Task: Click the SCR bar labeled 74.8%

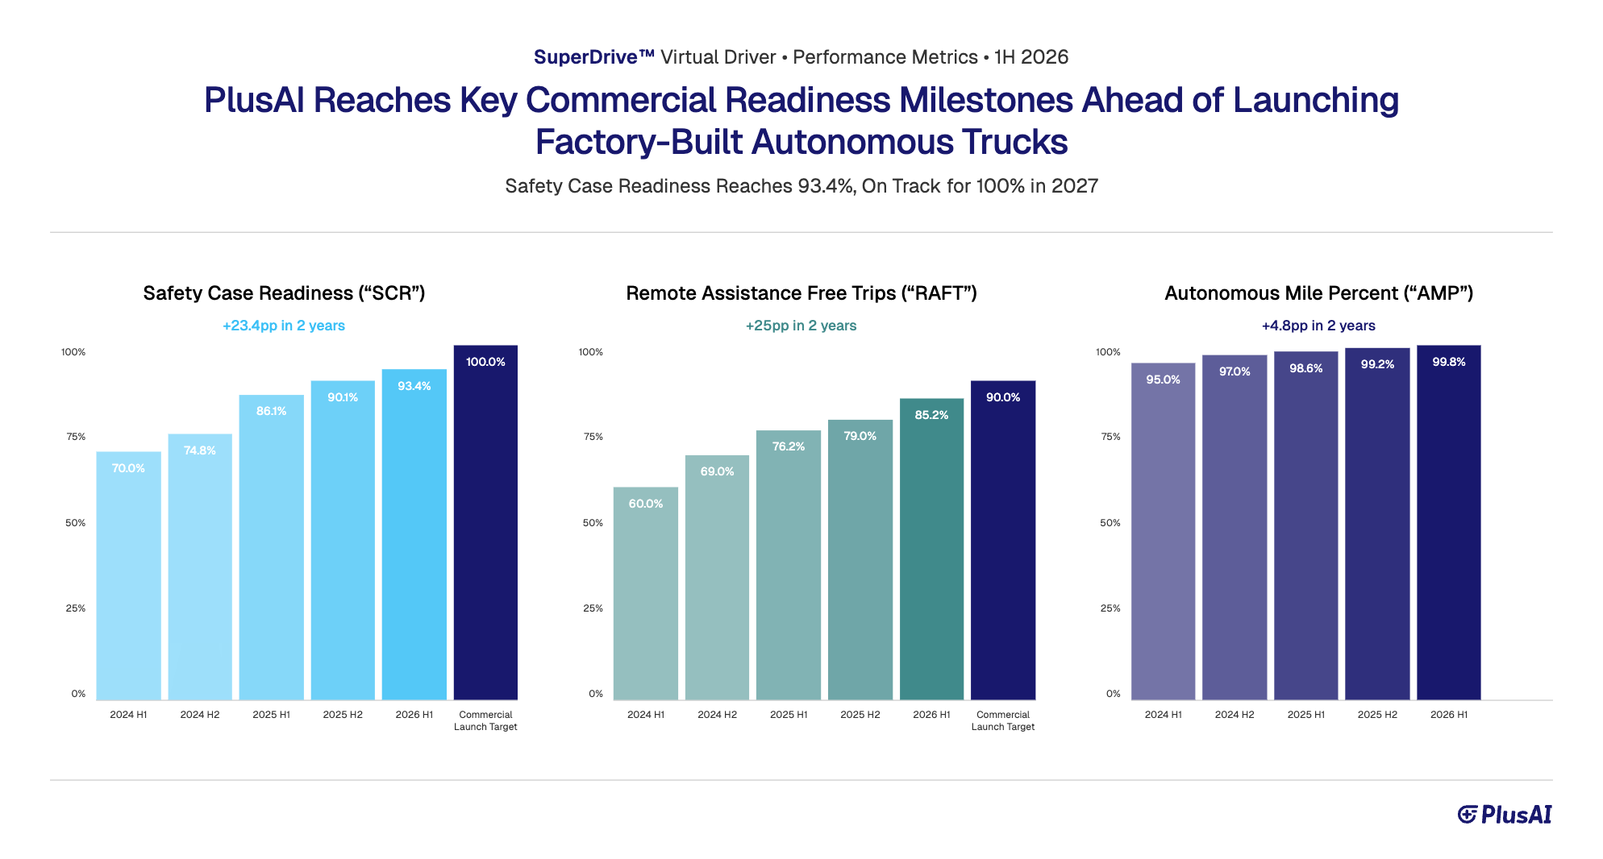Action: click(x=200, y=567)
